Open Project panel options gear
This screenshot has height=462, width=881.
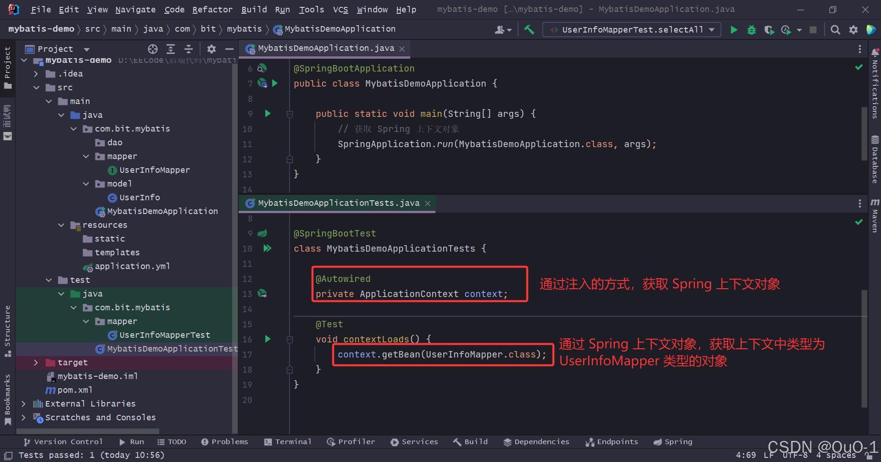click(212, 49)
